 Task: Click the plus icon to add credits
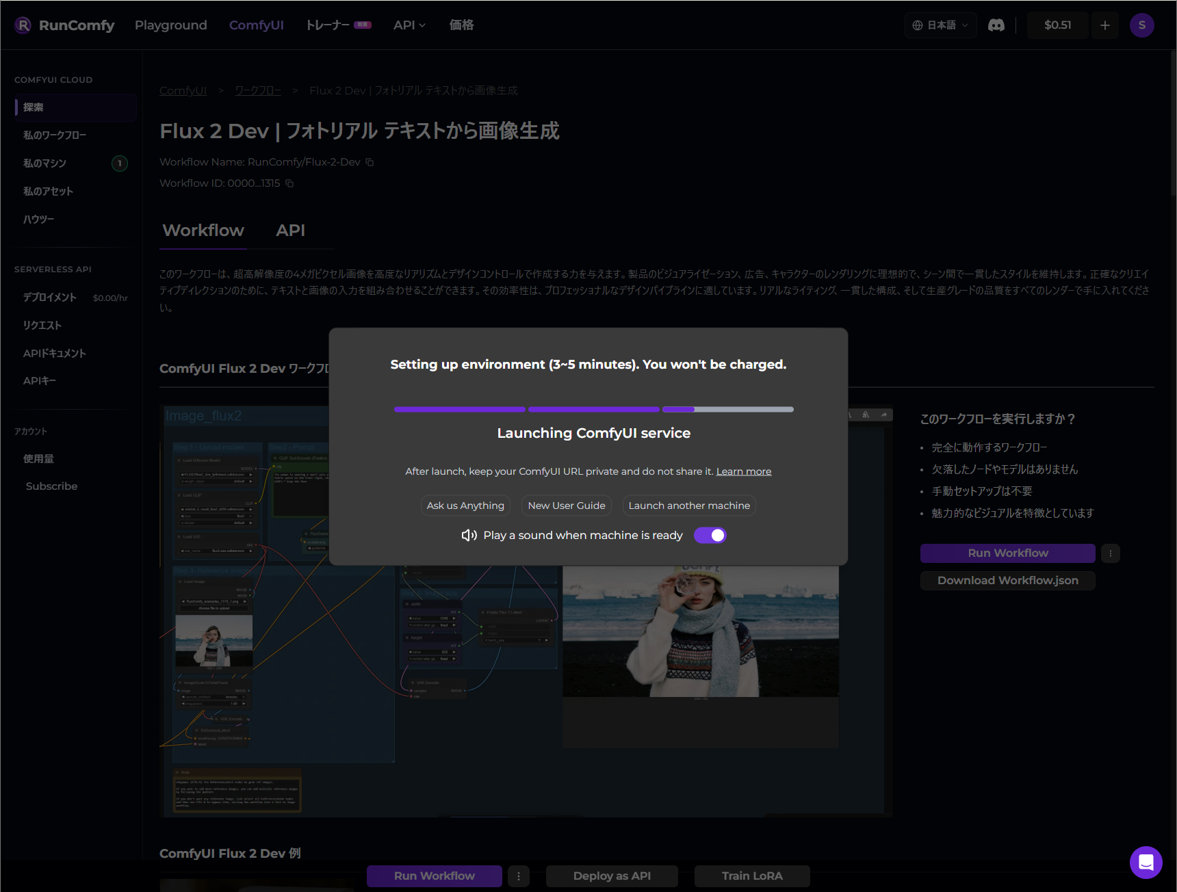click(x=1104, y=25)
